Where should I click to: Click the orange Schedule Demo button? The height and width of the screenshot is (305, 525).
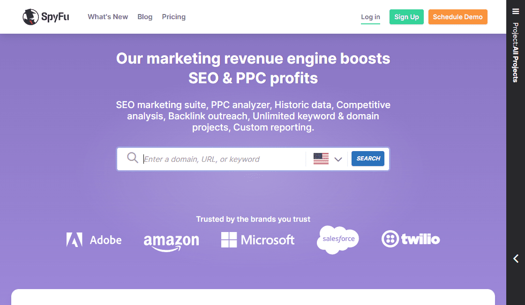pos(457,16)
